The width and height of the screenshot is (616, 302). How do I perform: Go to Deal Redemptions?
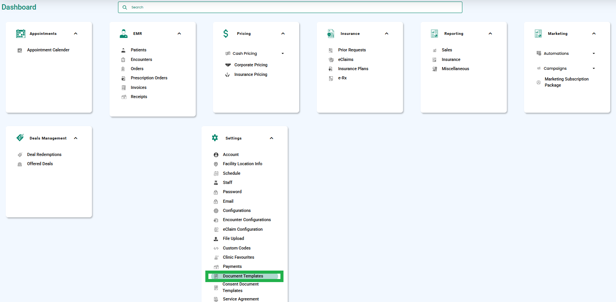click(x=44, y=155)
